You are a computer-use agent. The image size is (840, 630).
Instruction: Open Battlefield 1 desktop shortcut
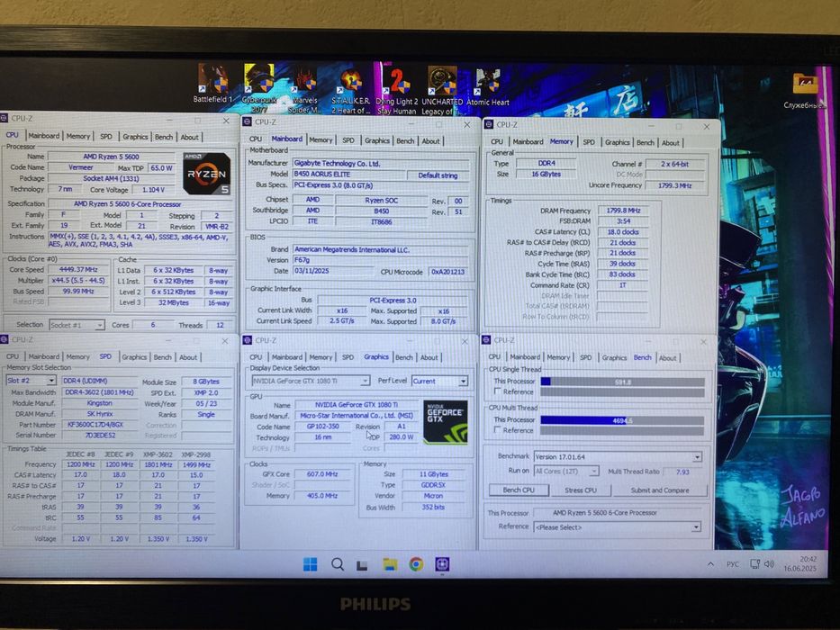coord(213,83)
